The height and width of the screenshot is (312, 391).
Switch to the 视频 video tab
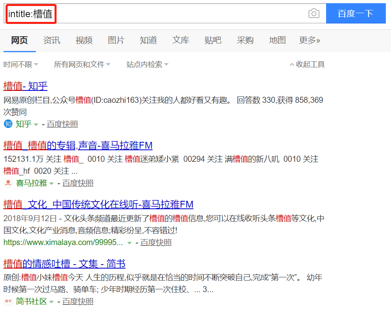(x=84, y=40)
